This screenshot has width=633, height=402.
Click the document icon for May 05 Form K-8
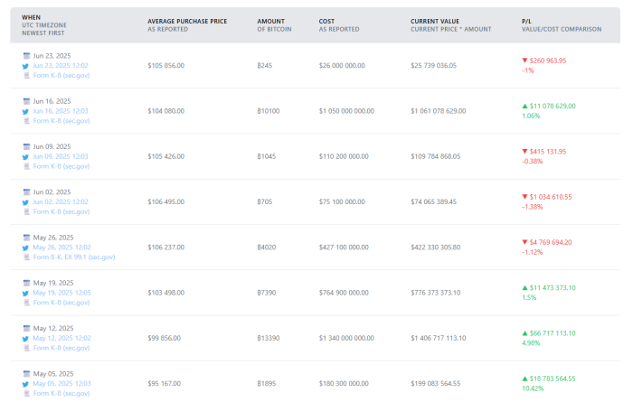[26, 393]
